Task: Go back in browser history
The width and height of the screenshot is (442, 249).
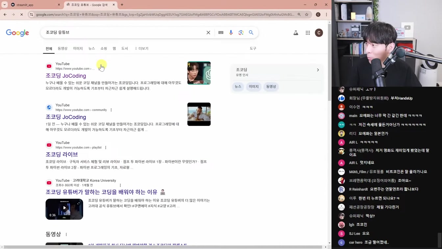Action: click(x=5, y=14)
